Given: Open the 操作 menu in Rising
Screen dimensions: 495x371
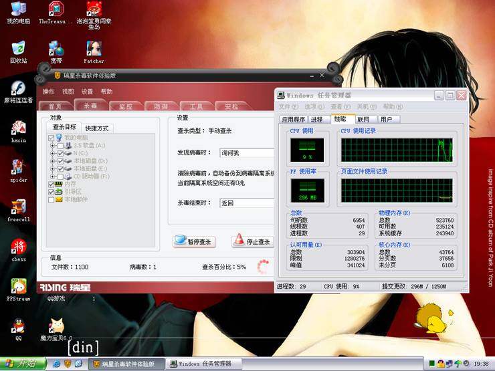Looking at the screenshot, I should 48,92.
